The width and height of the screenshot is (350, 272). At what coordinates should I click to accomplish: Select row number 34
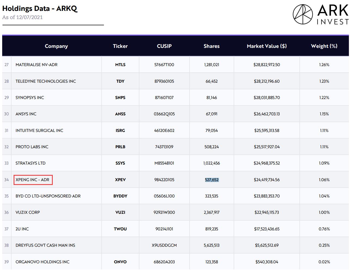tap(6, 180)
